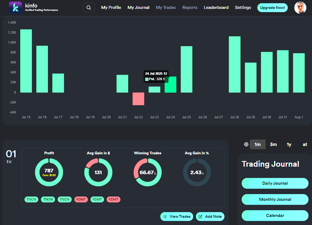Open the Monthly Journal
The height and width of the screenshot is (225, 312).
pyautogui.click(x=275, y=199)
